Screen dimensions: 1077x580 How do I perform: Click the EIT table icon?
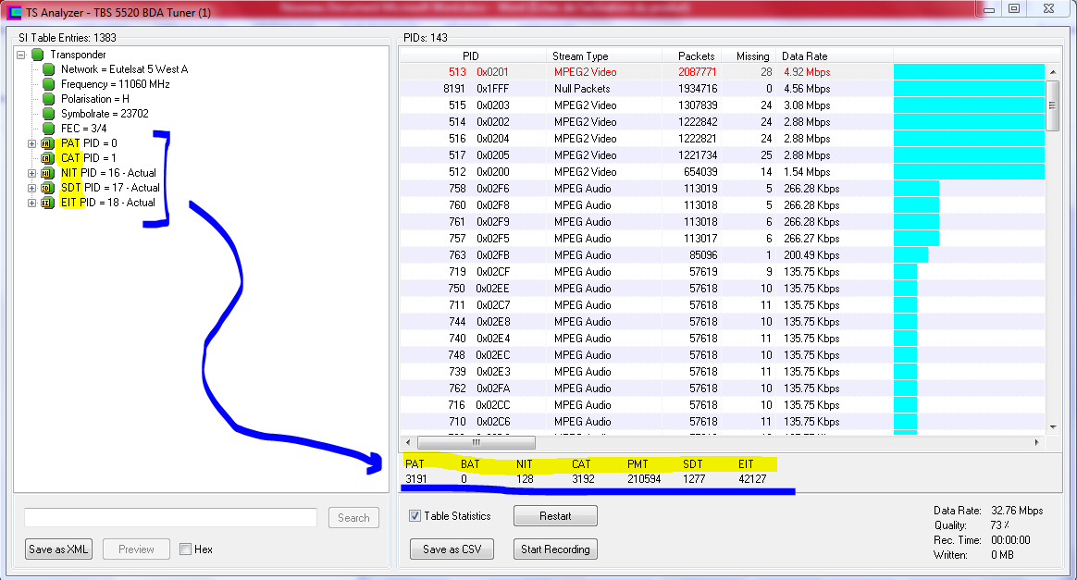(46, 203)
